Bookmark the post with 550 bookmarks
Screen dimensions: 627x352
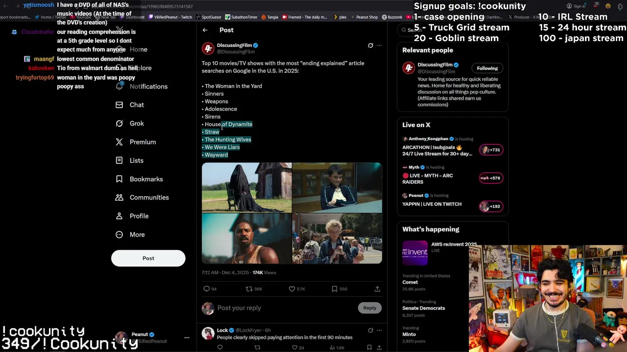point(335,289)
